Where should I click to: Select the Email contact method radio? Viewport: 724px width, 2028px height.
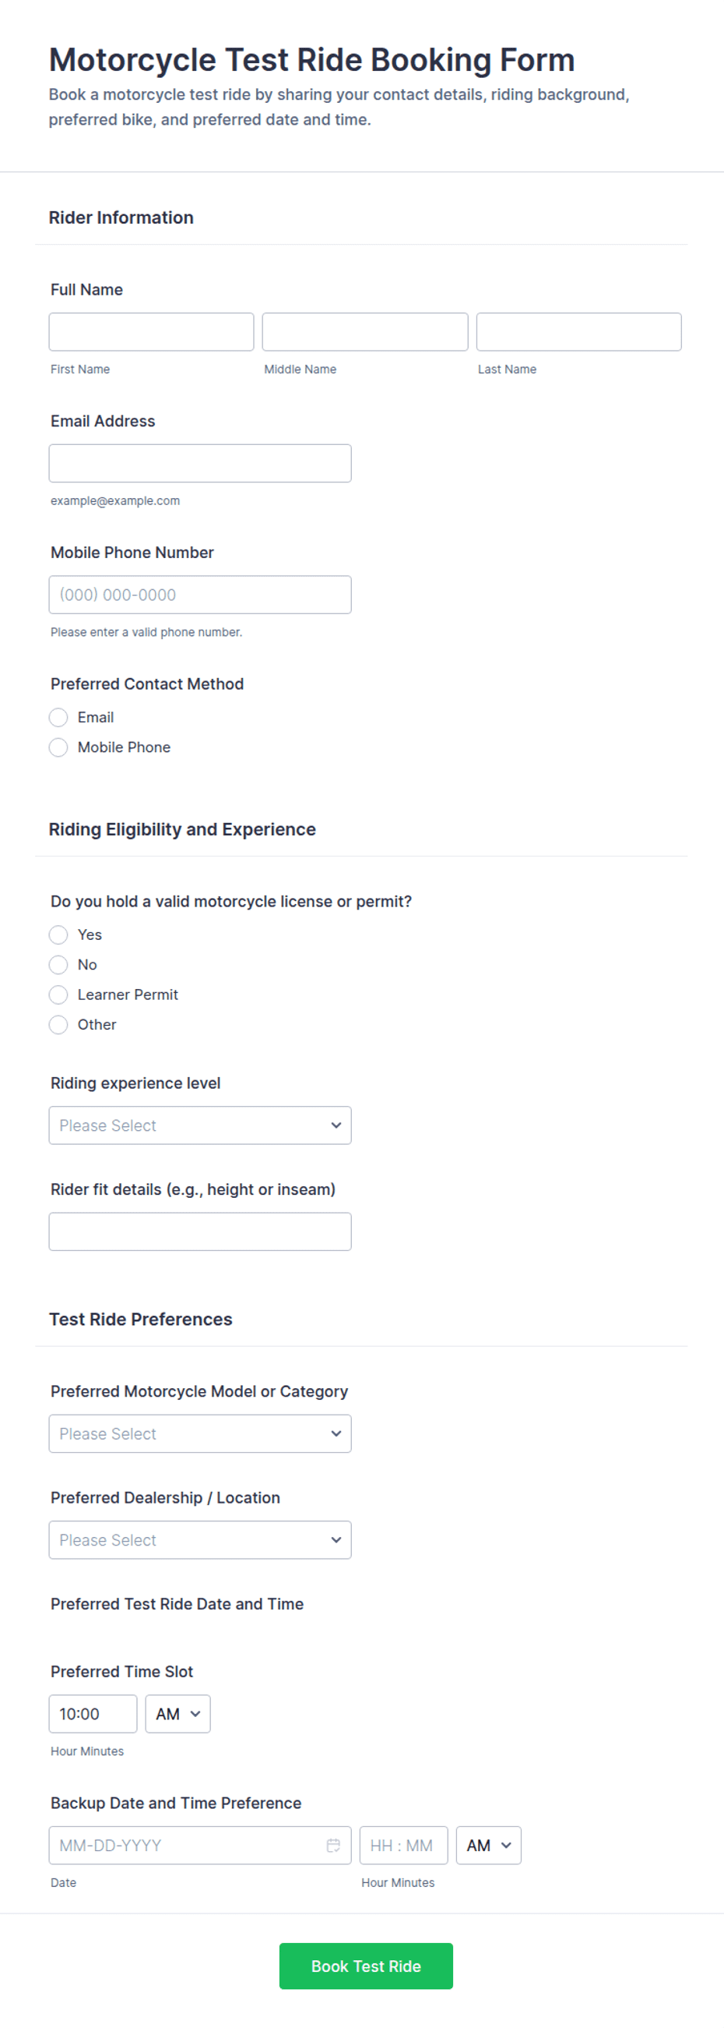tap(59, 717)
